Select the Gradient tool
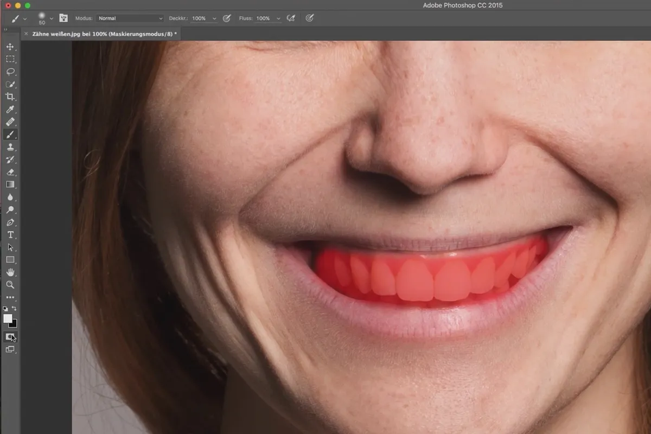651x434 pixels. [10, 184]
